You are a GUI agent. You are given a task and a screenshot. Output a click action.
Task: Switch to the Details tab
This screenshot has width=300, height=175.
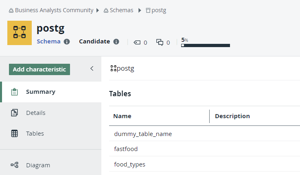point(35,113)
